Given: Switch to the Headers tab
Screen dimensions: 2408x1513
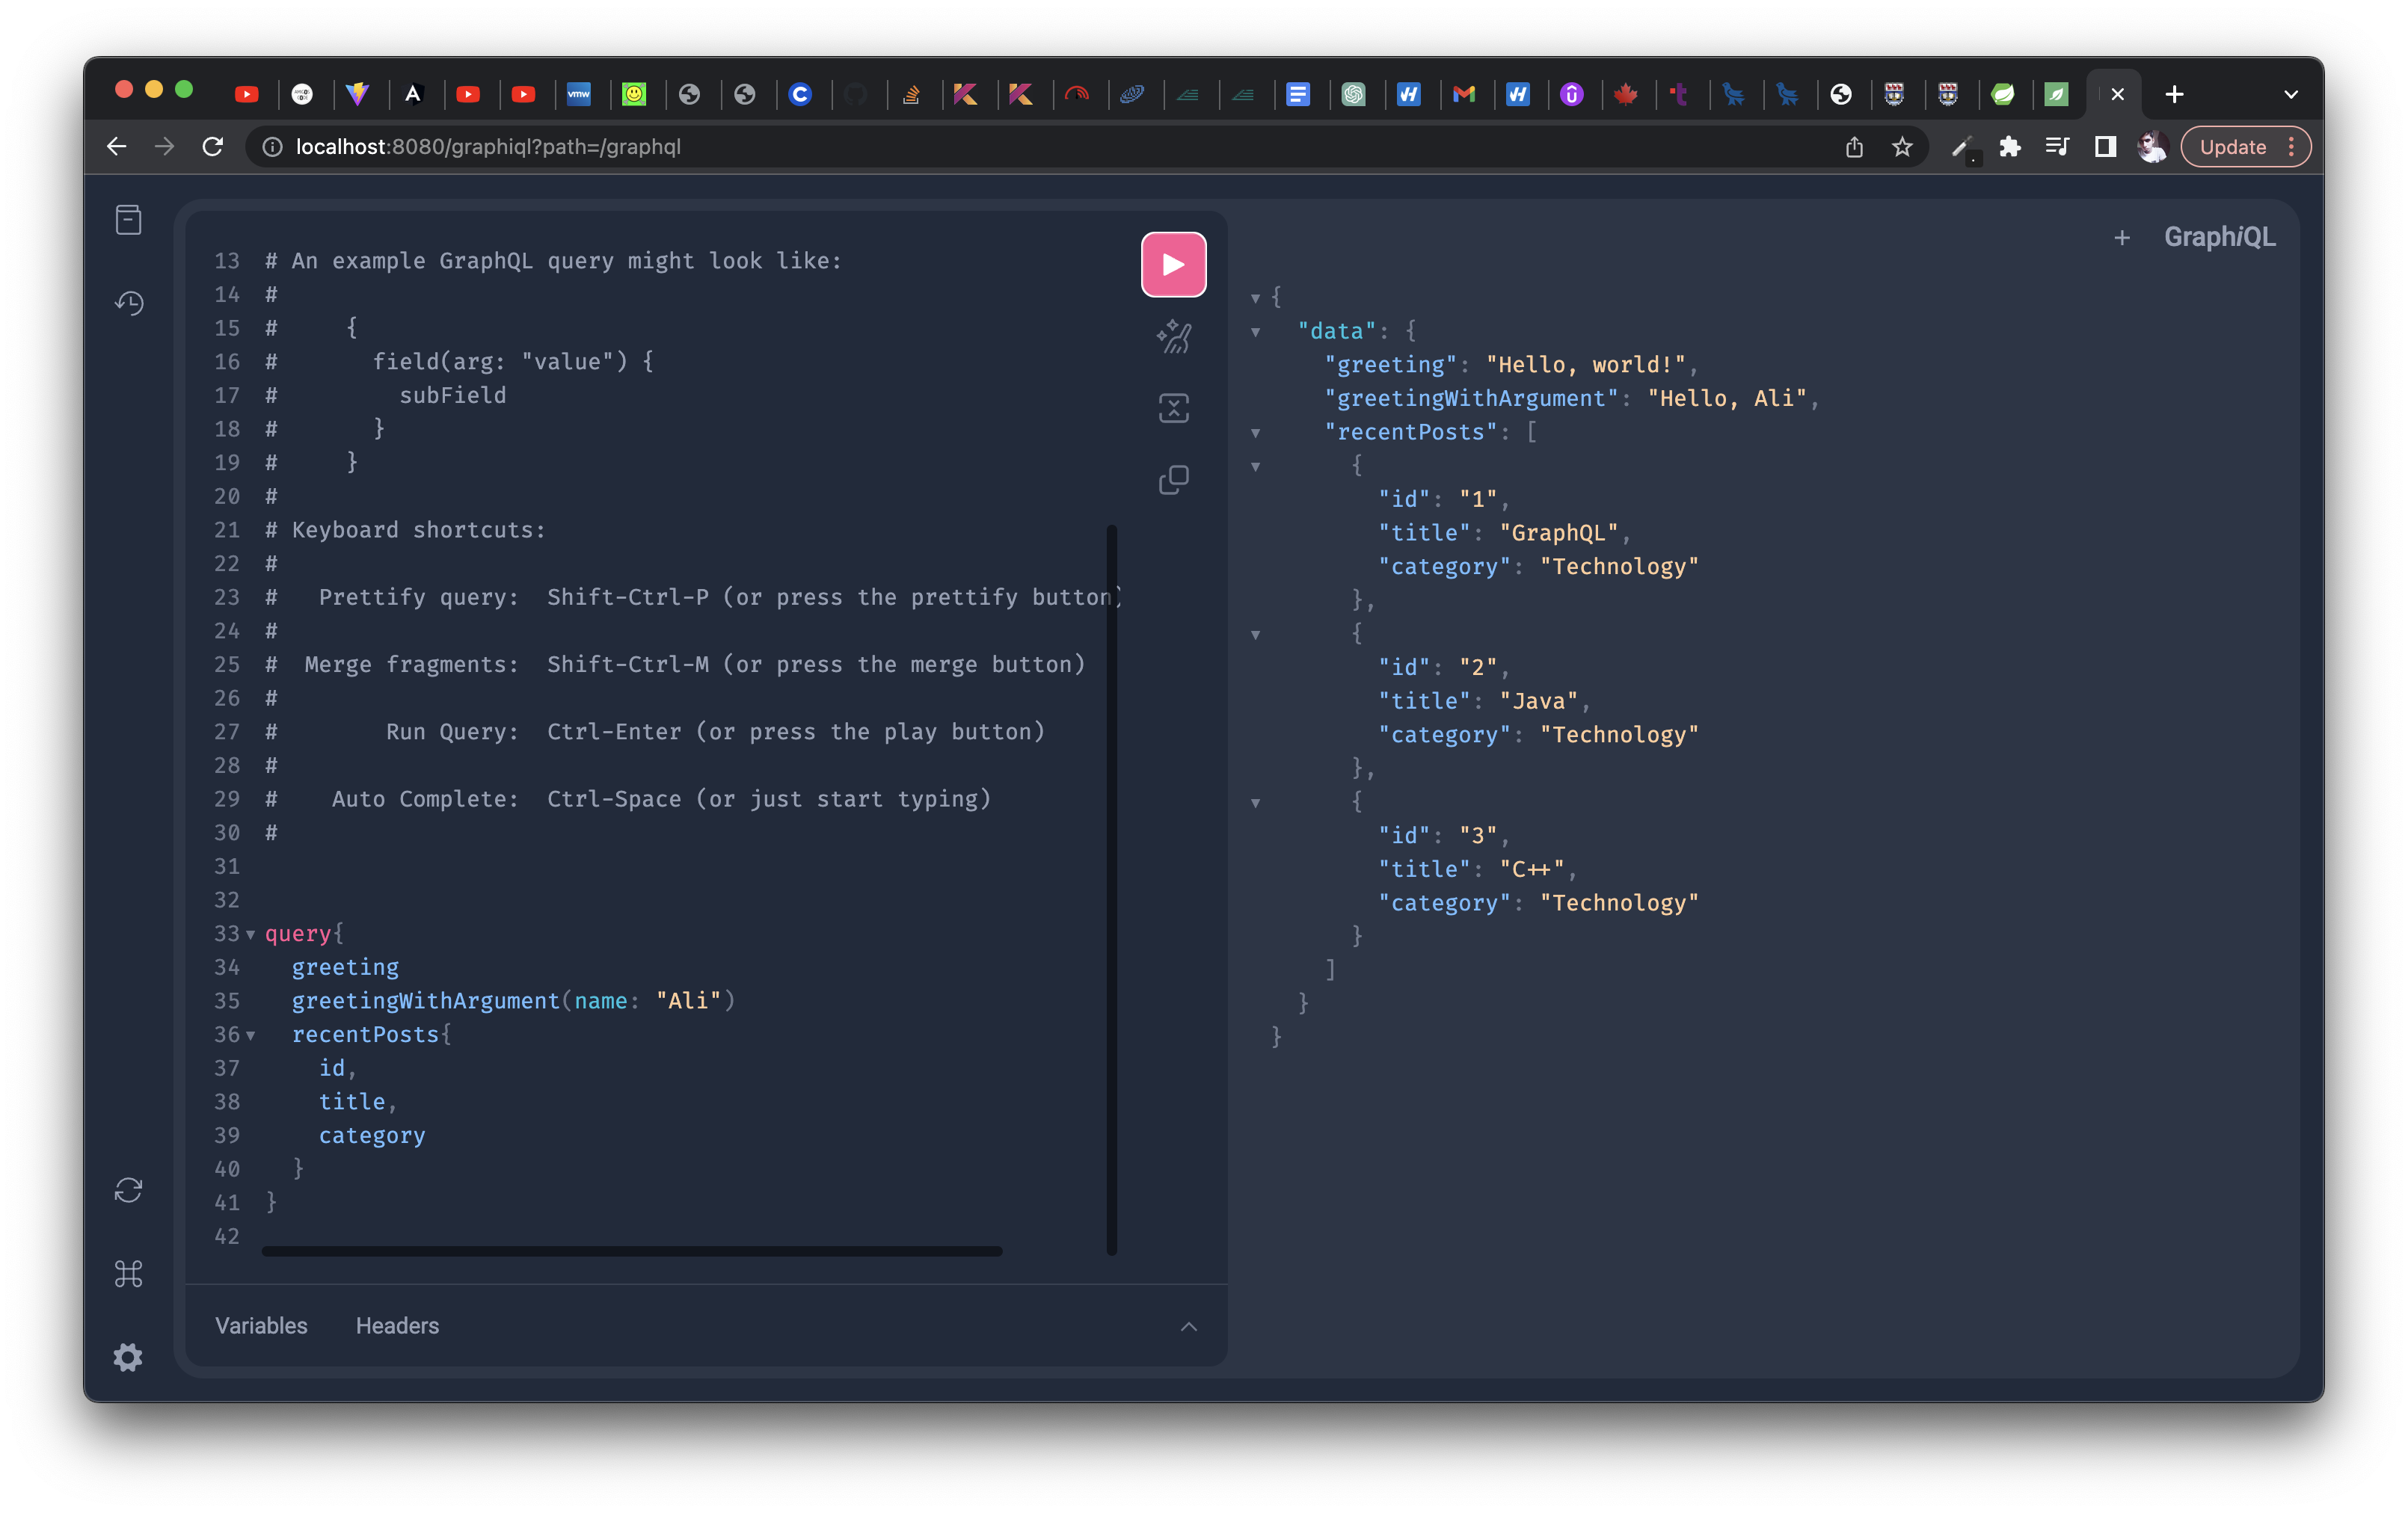Looking at the screenshot, I should [x=397, y=1325].
